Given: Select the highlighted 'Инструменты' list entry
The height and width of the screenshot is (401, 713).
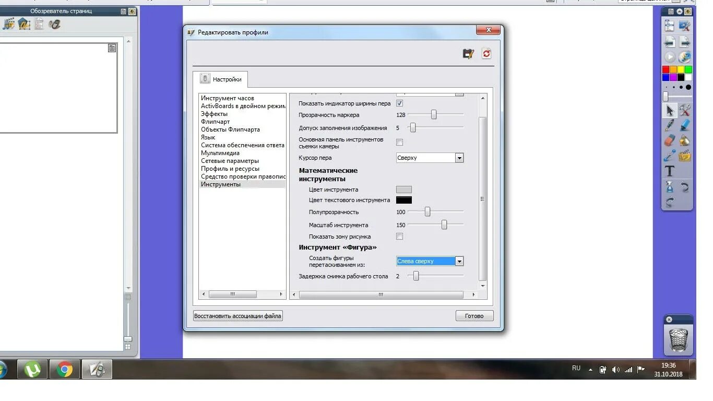Looking at the screenshot, I should point(243,184).
